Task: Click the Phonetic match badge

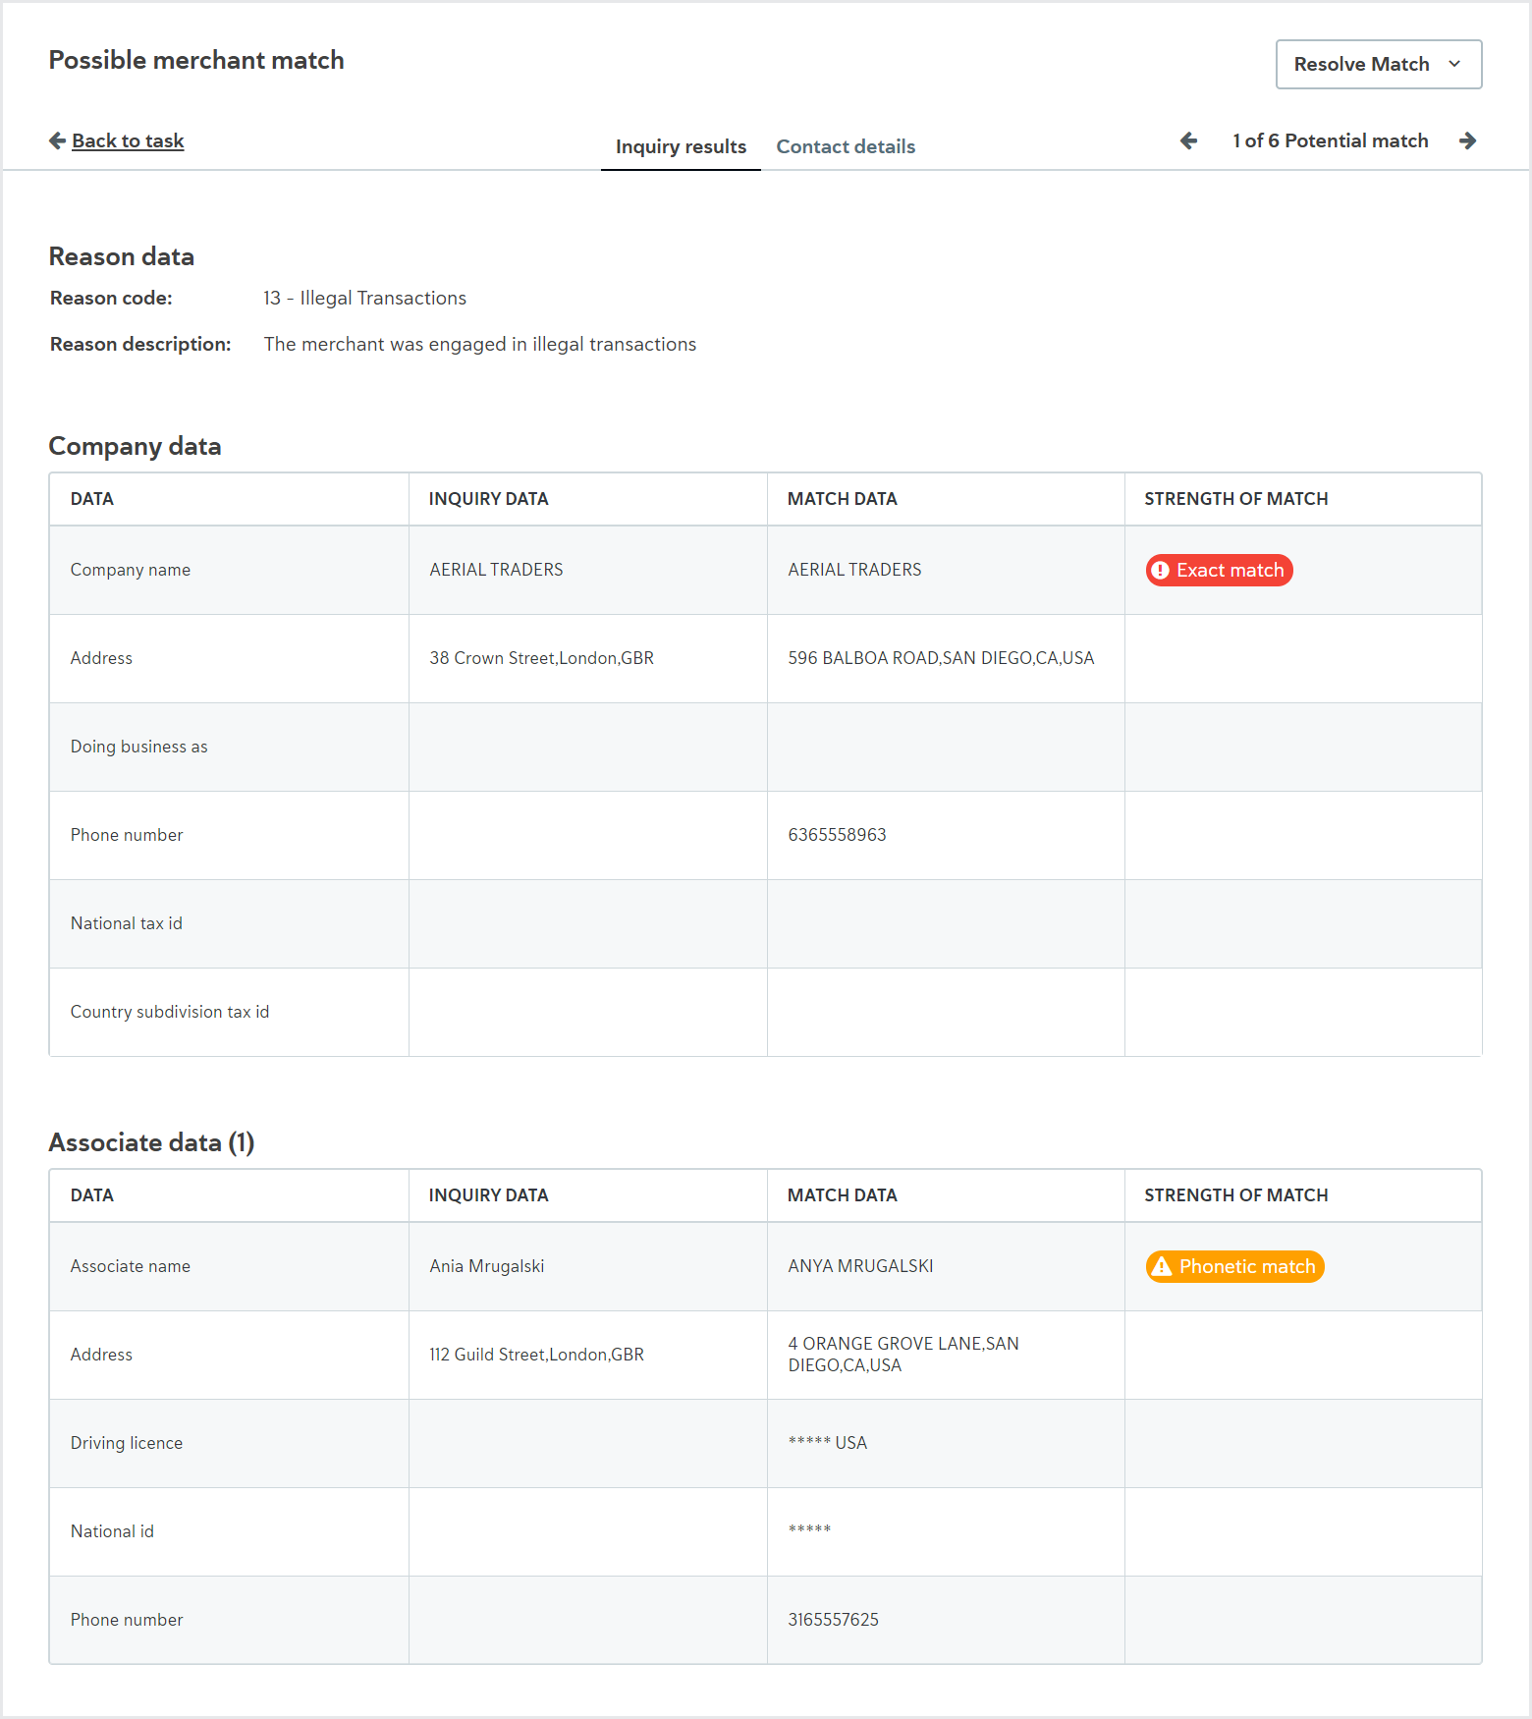Action: click(x=1234, y=1266)
